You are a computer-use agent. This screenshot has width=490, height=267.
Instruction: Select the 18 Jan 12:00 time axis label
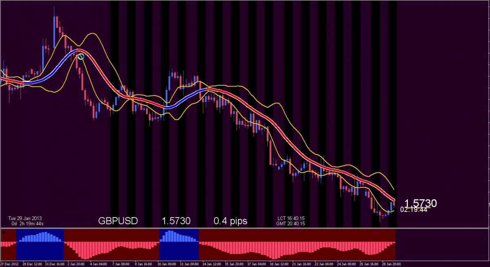coord(279,264)
